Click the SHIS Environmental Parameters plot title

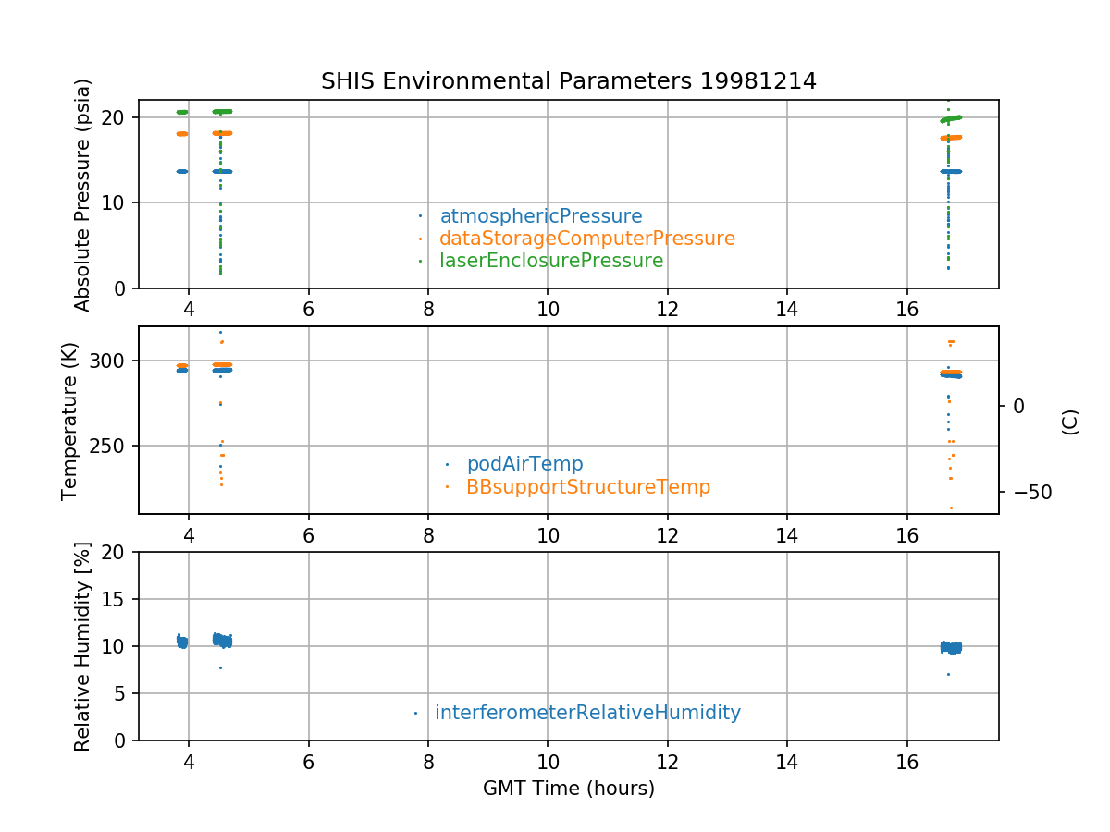(568, 81)
